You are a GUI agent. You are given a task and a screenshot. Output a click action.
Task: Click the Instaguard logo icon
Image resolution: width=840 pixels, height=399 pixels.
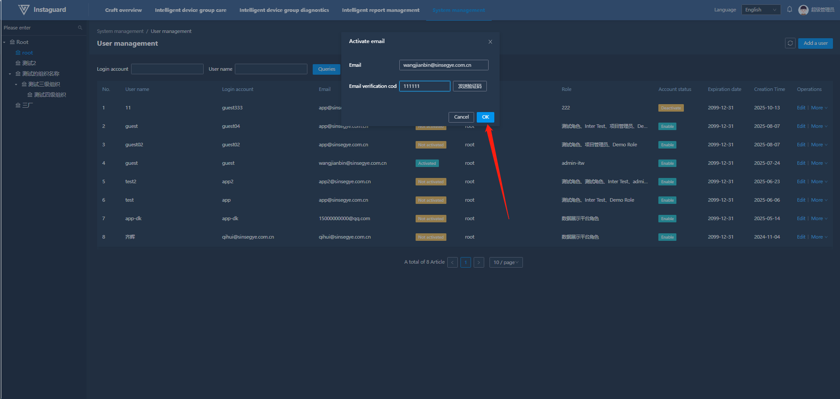[24, 10]
